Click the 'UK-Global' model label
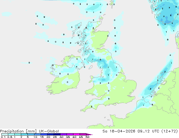The image size is (179, 138). [x=49, y=131]
